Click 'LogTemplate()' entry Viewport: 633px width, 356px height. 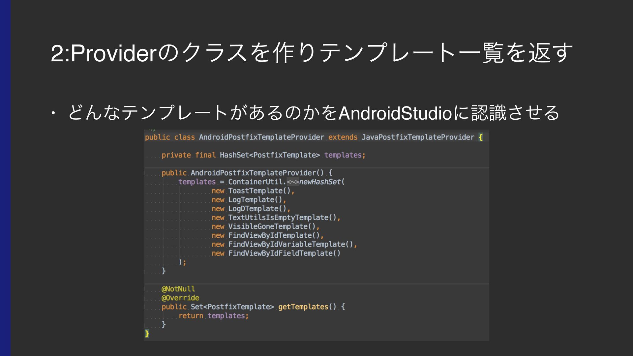[x=255, y=199]
